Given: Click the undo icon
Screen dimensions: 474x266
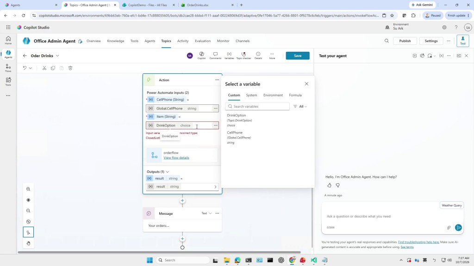Looking at the screenshot, I should tap(25, 68).
